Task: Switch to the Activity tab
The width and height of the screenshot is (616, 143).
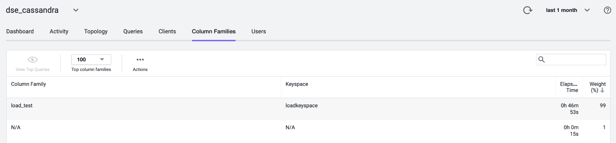Action: click(59, 31)
